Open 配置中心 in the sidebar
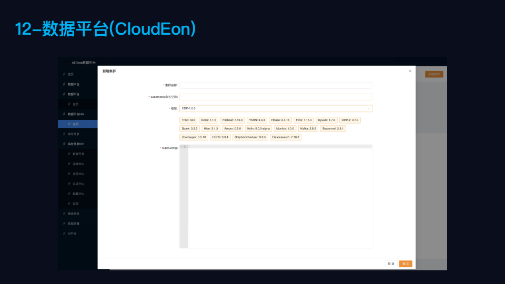 [x=78, y=194]
